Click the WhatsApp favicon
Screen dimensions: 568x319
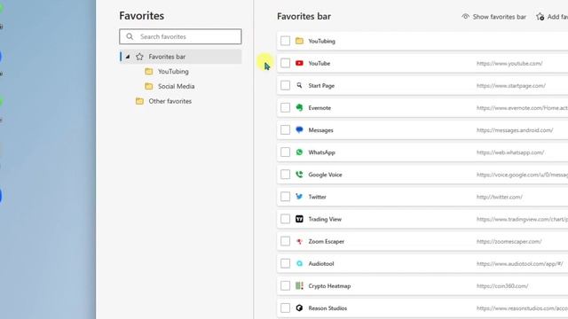click(299, 152)
